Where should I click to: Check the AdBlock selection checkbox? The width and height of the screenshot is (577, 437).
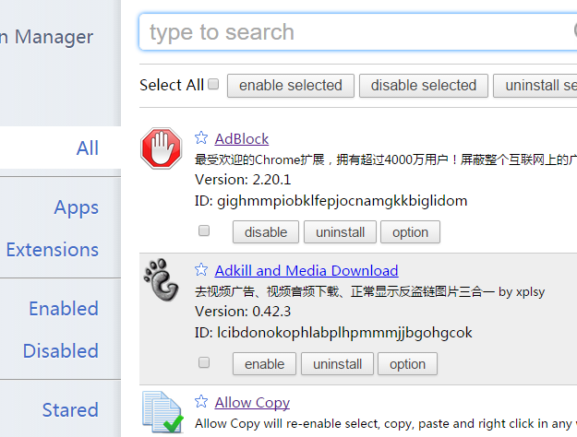(204, 230)
